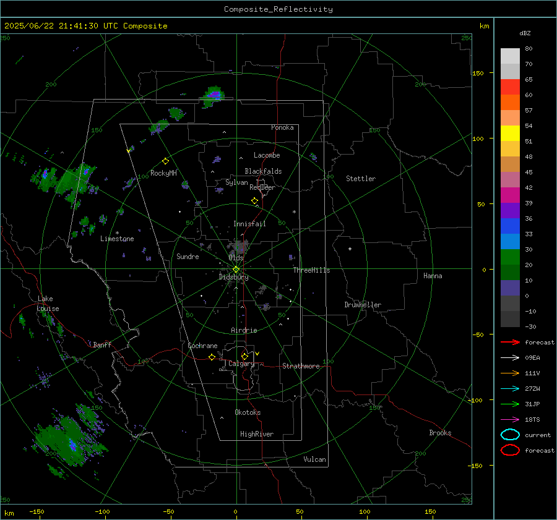This screenshot has height=520, width=557.
Task: Click the Sylvan label
Action: [x=236, y=182]
